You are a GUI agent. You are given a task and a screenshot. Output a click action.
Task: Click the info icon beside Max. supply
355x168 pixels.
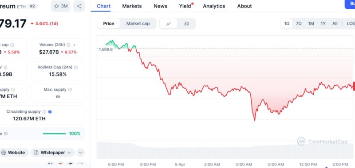[x=70, y=89]
